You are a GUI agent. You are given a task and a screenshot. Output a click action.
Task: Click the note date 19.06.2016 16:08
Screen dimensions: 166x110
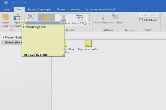(x=35, y=55)
